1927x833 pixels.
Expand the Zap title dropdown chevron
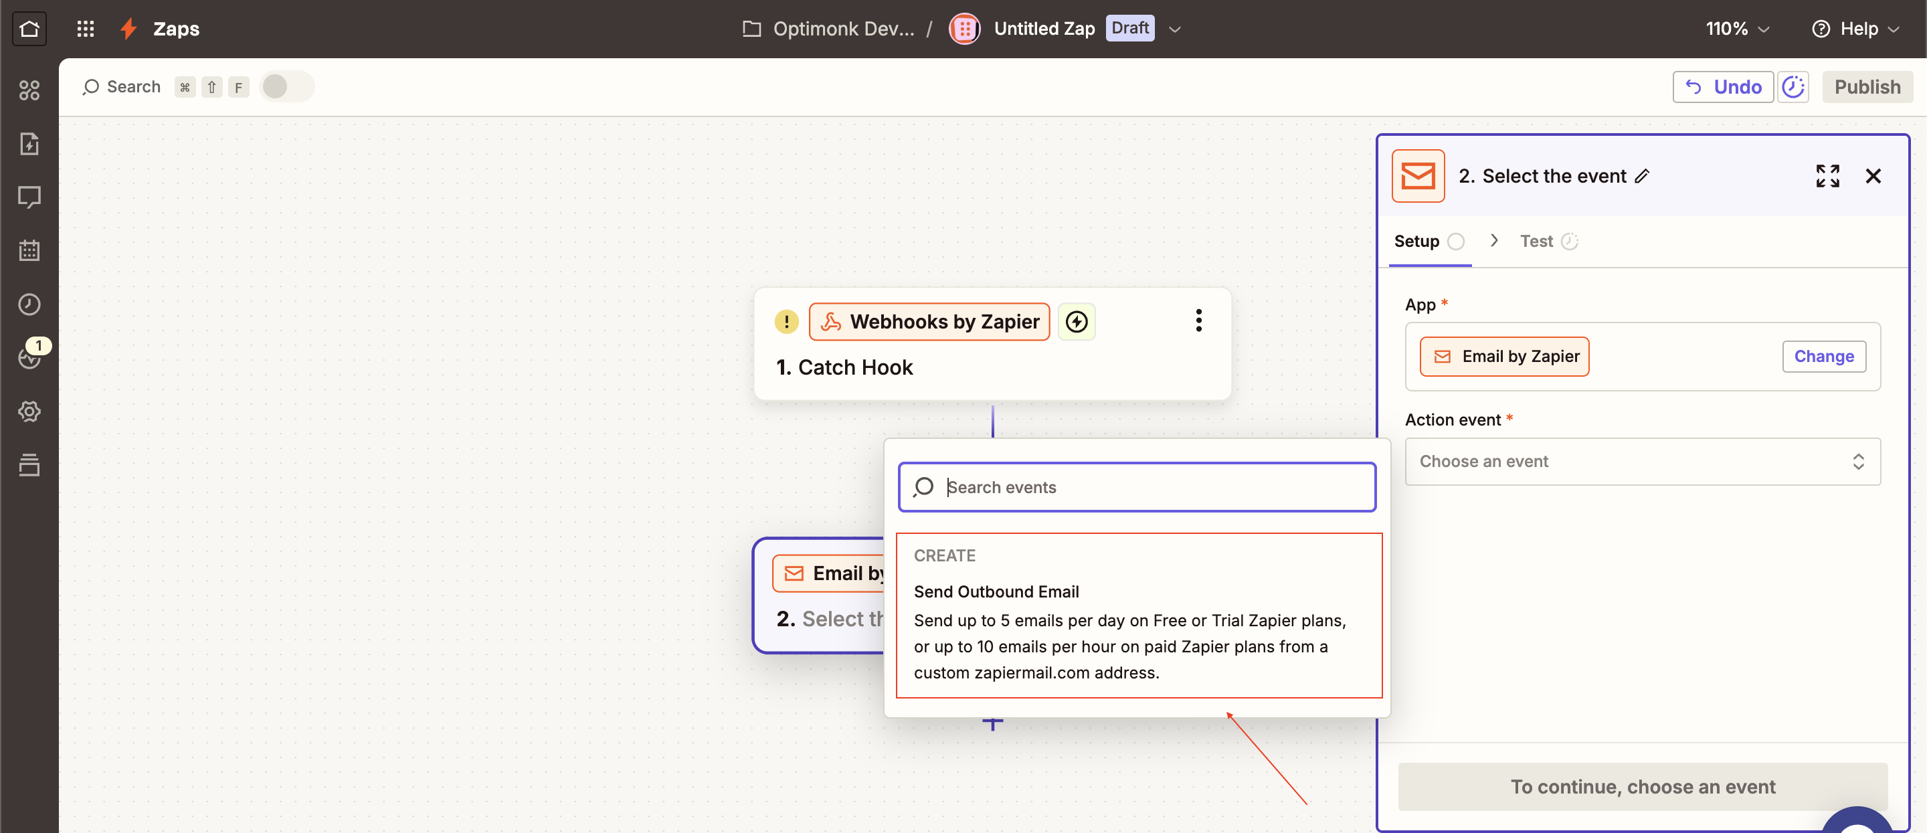1174,29
